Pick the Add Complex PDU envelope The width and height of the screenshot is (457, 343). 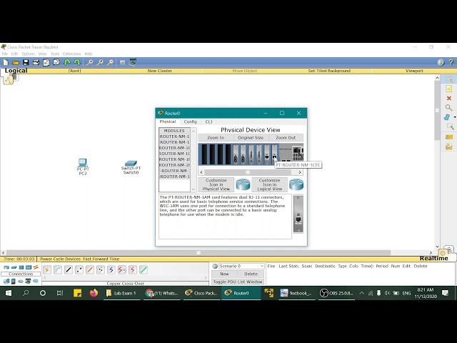(x=449, y=146)
